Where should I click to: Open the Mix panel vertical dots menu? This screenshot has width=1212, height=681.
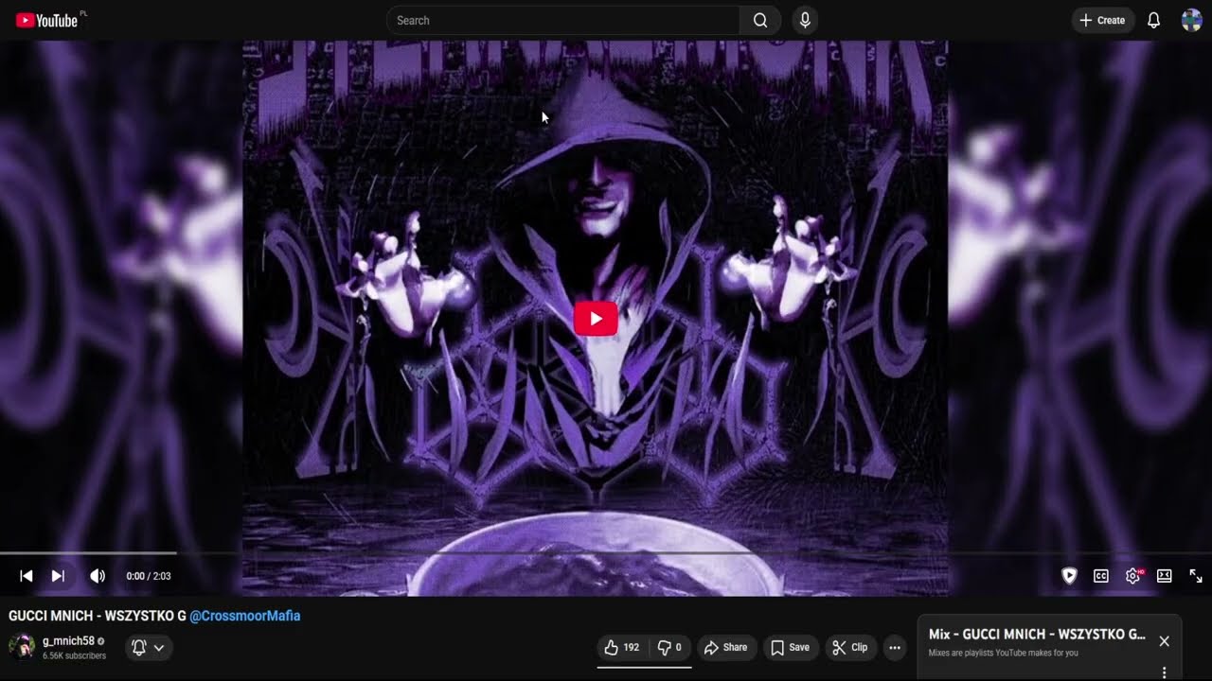click(x=1164, y=672)
